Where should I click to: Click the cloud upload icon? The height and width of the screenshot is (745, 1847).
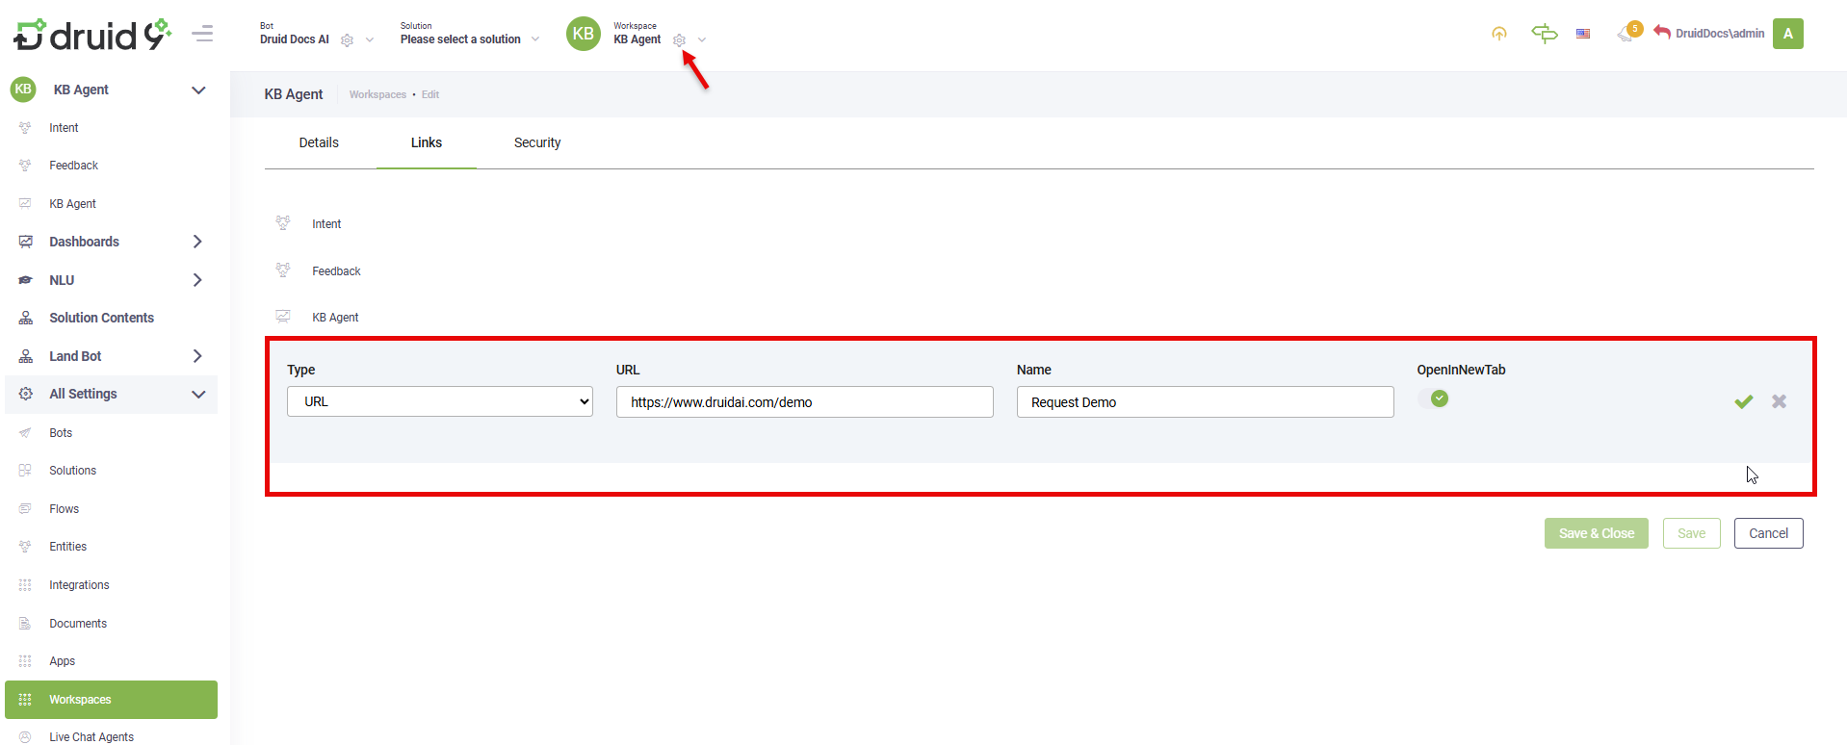tap(1499, 34)
